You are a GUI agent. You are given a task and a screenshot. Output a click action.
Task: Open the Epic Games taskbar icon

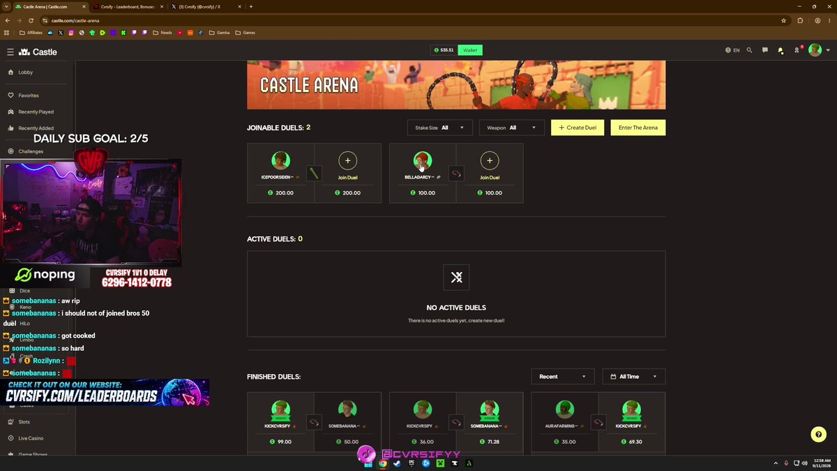pyautogui.click(x=412, y=463)
